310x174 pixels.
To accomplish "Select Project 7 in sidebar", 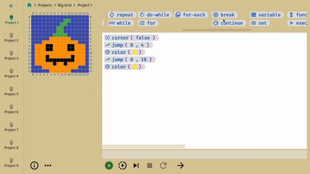I will tap(11, 127).
